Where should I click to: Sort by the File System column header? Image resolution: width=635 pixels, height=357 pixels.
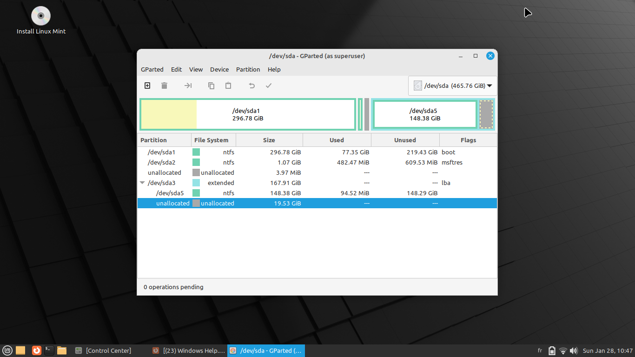213,140
